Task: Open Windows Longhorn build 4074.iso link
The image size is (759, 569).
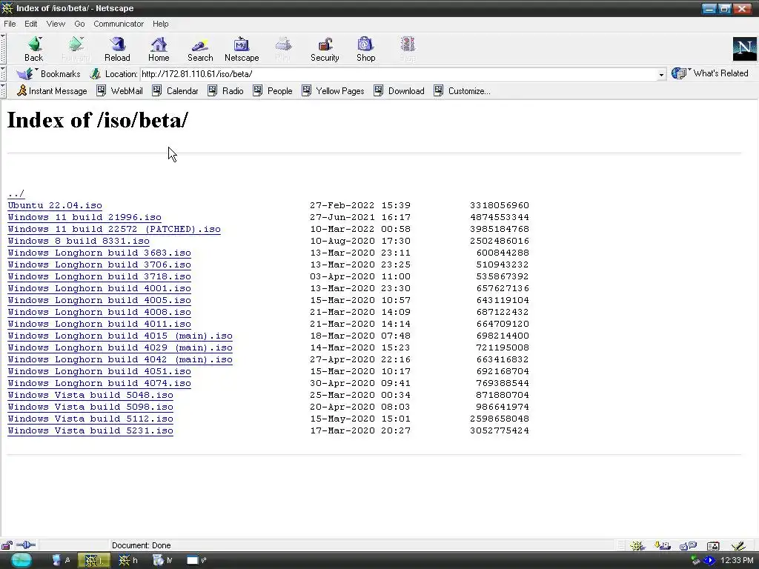Action: [x=100, y=383]
